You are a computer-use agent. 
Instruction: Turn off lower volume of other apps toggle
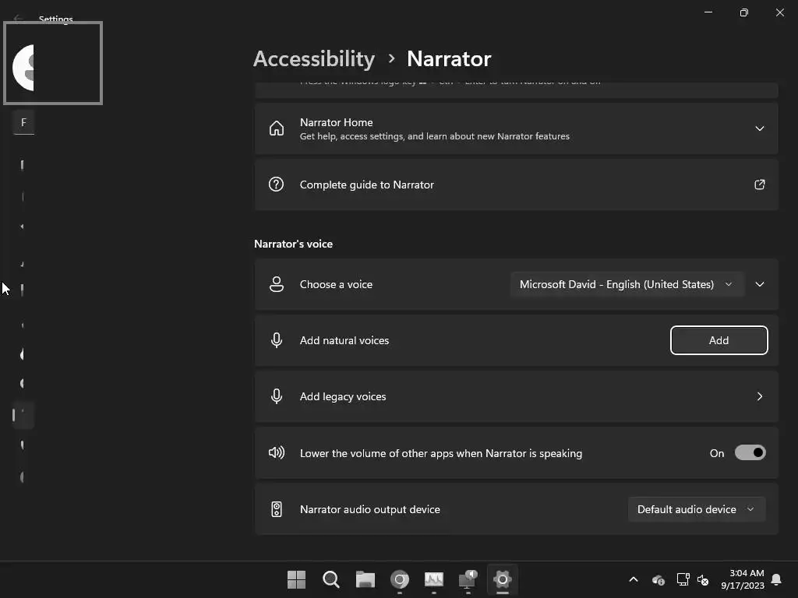pos(750,452)
